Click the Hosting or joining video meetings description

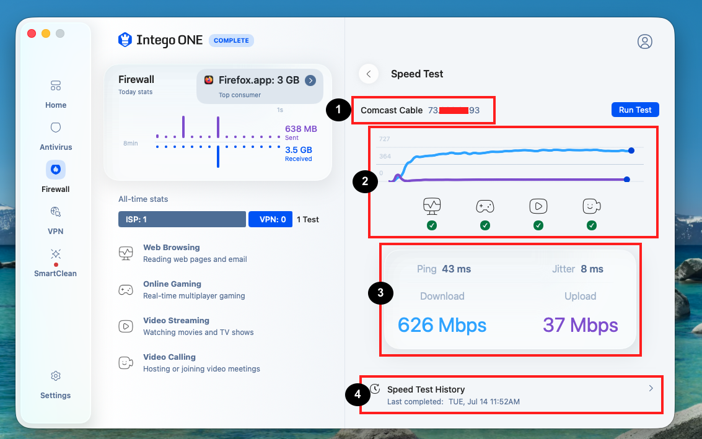pos(201,369)
